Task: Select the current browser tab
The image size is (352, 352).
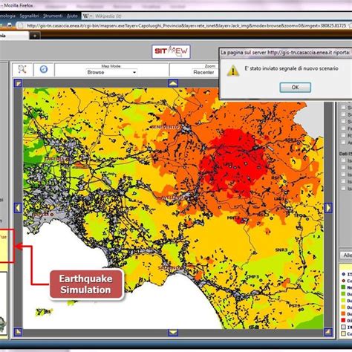Action: click(x=14, y=36)
